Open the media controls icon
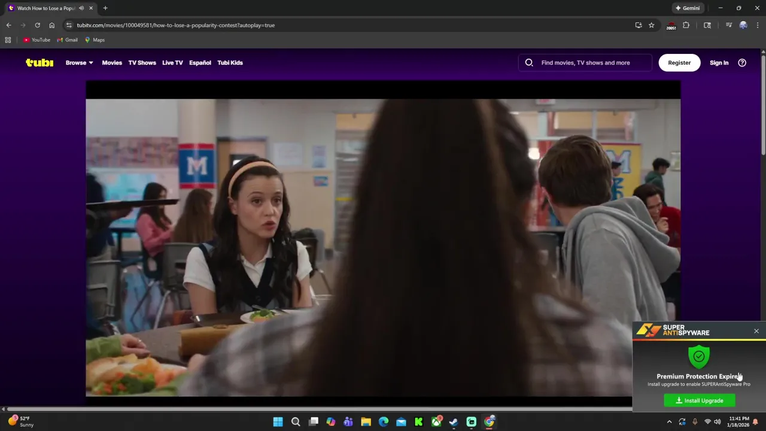 (x=728, y=25)
